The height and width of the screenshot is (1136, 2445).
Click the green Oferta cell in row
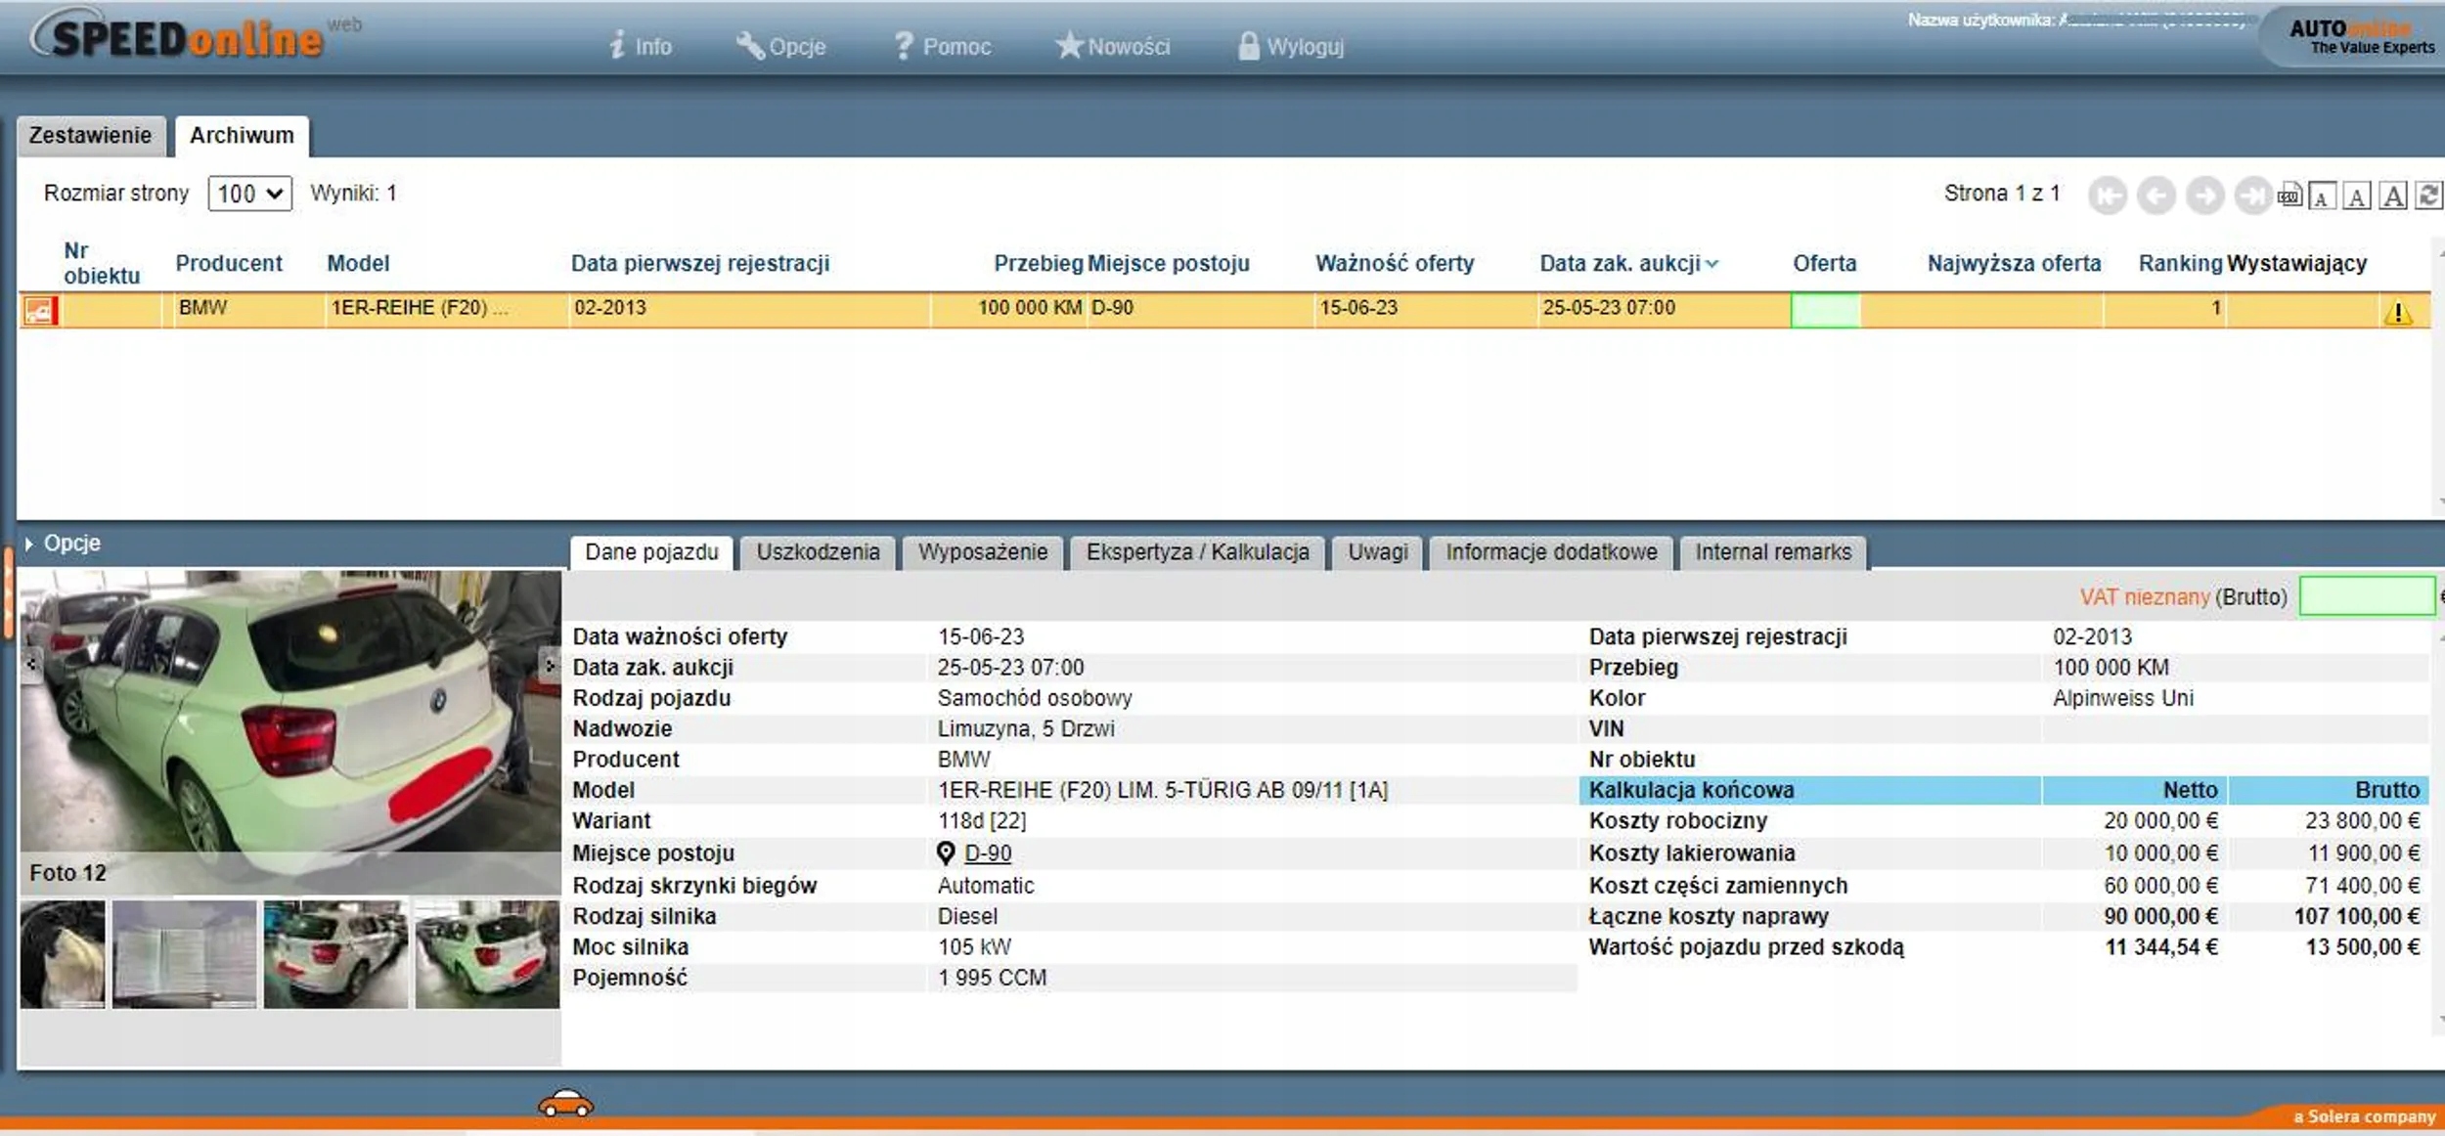click(x=1825, y=311)
